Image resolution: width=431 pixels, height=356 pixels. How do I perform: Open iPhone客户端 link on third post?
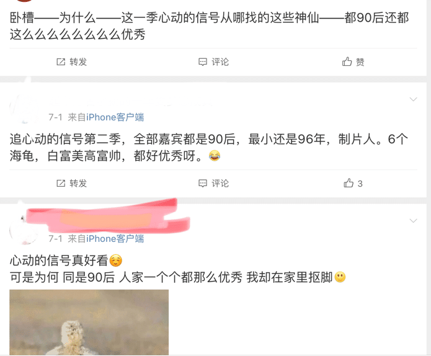click(x=115, y=239)
